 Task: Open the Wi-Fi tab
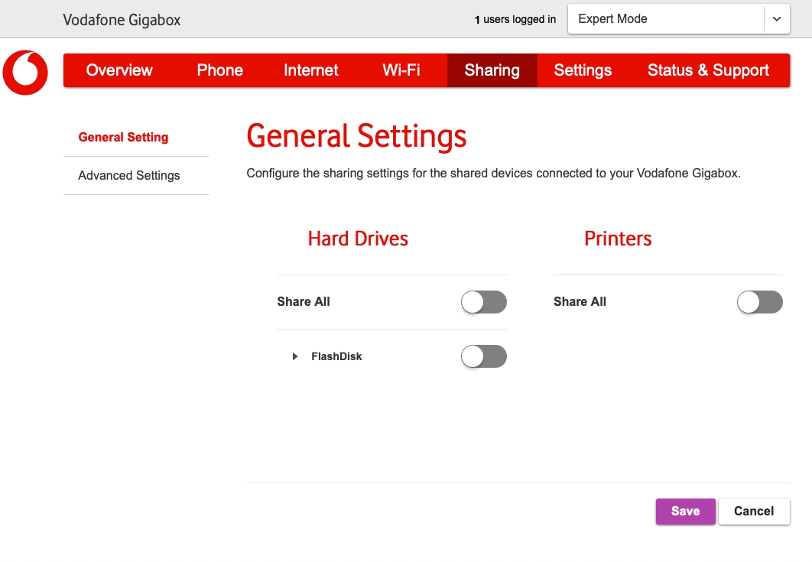pos(401,70)
